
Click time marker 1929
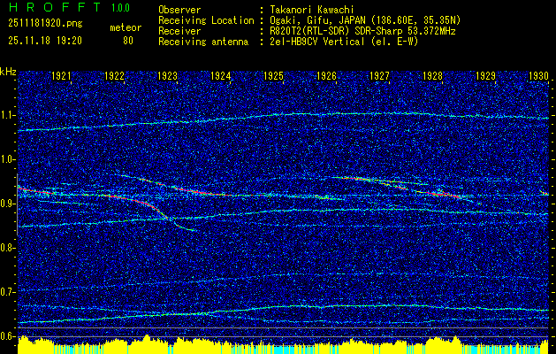(x=486, y=75)
